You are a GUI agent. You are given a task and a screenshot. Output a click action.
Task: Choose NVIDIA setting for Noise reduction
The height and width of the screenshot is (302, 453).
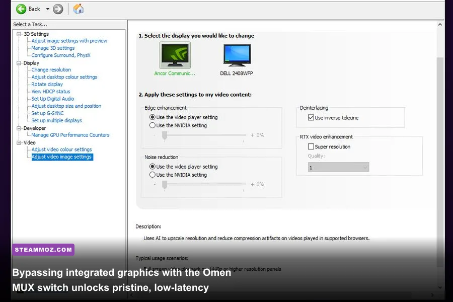point(152,175)
